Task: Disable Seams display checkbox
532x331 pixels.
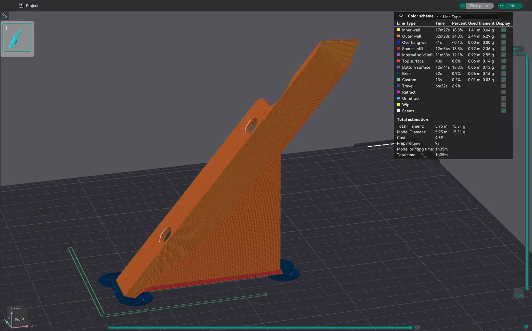Action: coord(504,111)
